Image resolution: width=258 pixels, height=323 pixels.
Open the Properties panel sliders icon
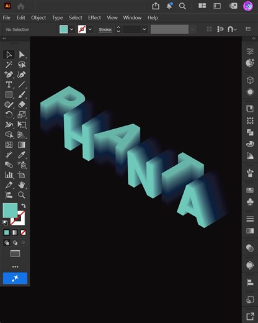pyautogui.click(x=250, y=51)
